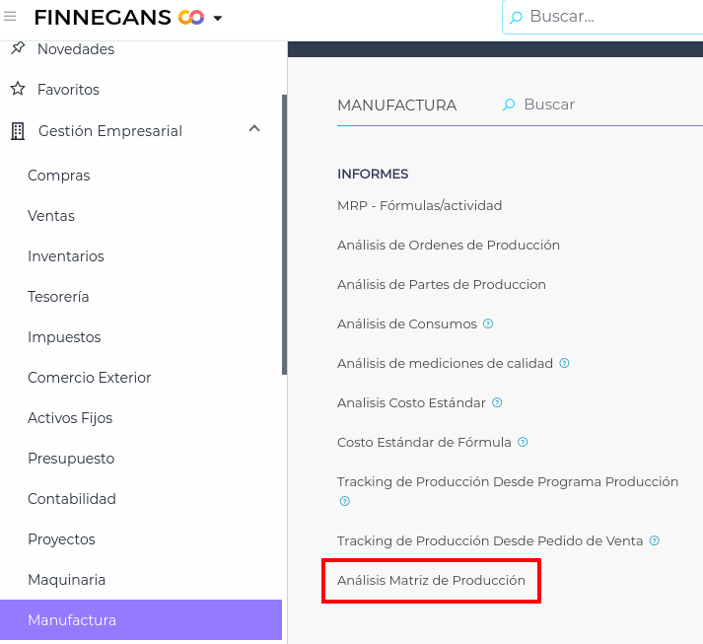Viewport: 703px width, 644px height.
Task: Collapse the Gestión Empresarial section chevron
Action: 254,129
